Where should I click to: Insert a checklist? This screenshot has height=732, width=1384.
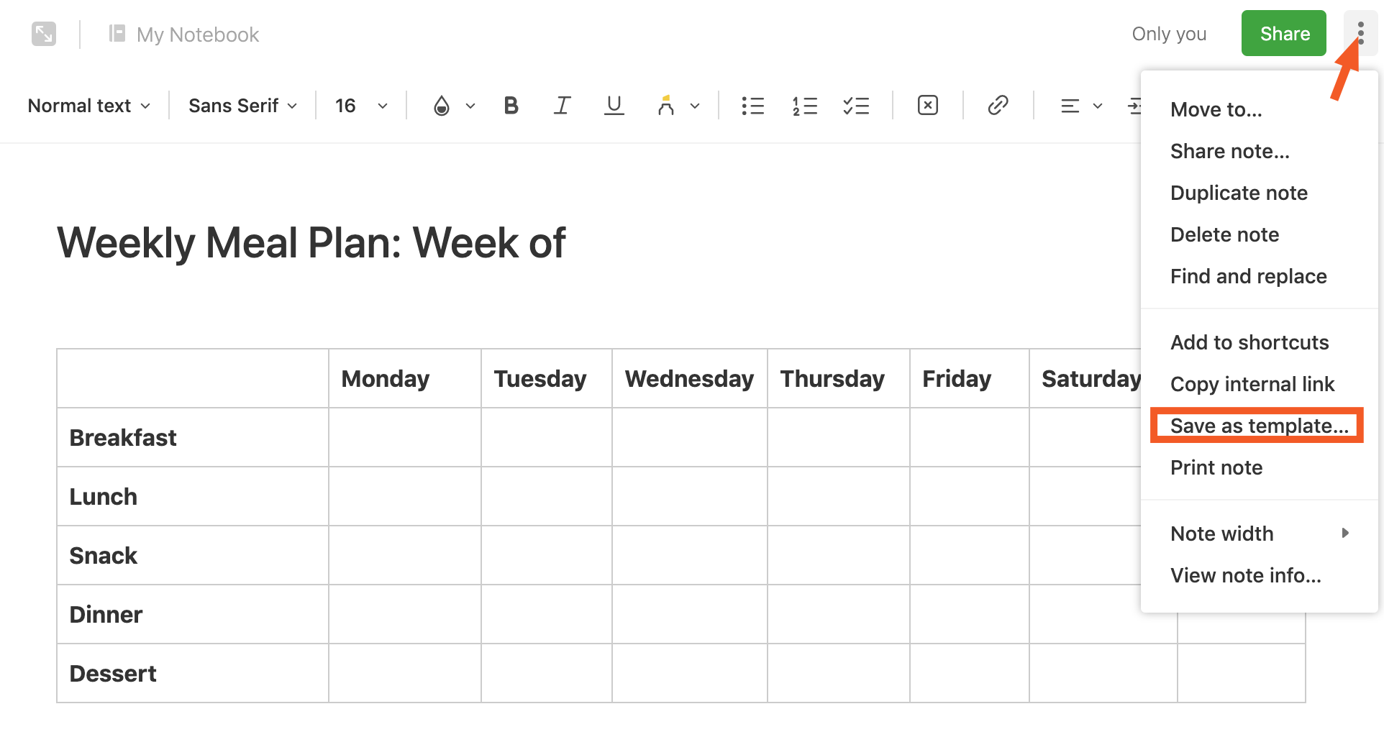856,106
